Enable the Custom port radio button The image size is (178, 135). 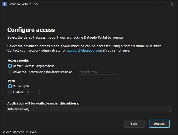click(x=10, y=92)
